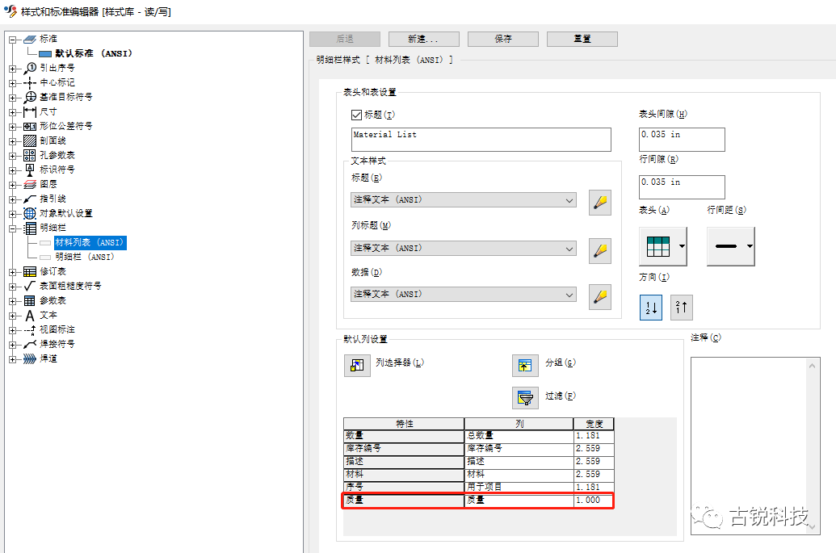This screenshot has height=553, width=836.
Task: Click the 表面粗糙度符号 checkmark icon
Action: coord(30,286)
